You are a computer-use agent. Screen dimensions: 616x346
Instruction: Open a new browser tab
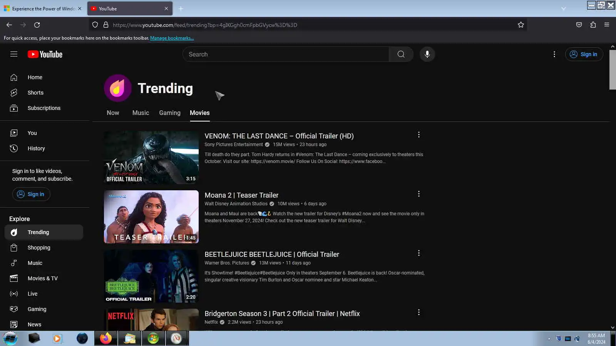click(x=181, y=8)
